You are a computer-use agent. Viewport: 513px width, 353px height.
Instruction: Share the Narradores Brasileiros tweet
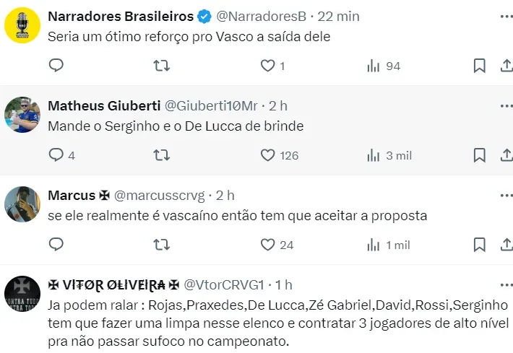(506, 66)
